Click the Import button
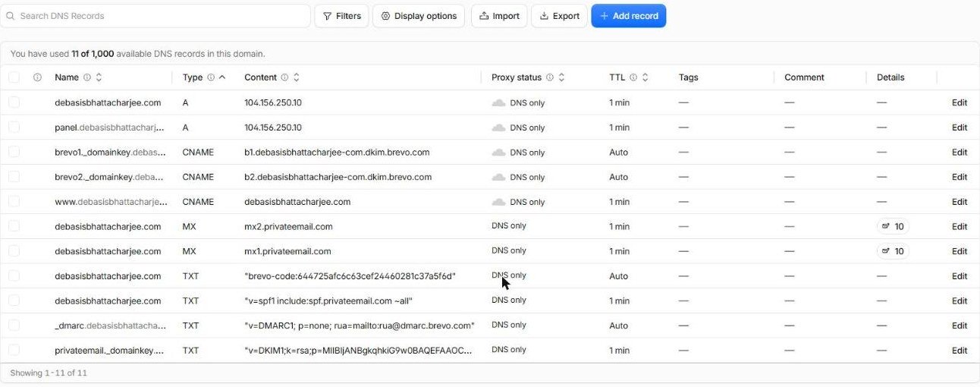This screenshot has height=387, width=980. tap(499, 16)
